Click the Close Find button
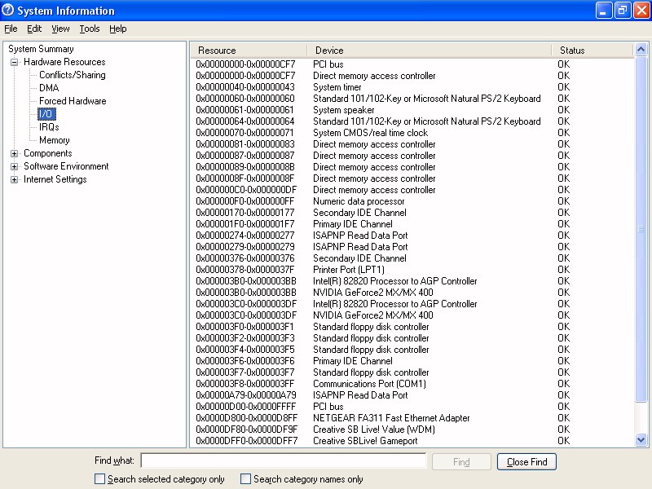This screenshot has width=652, height=489. coord(526,462)
